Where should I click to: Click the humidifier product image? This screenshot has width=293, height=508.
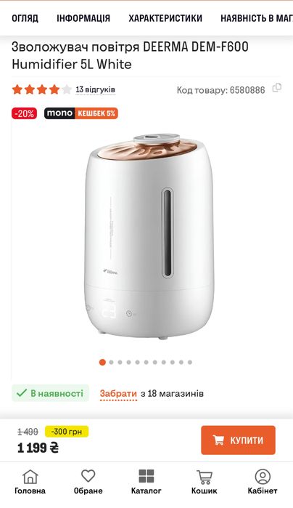(149, 235)
